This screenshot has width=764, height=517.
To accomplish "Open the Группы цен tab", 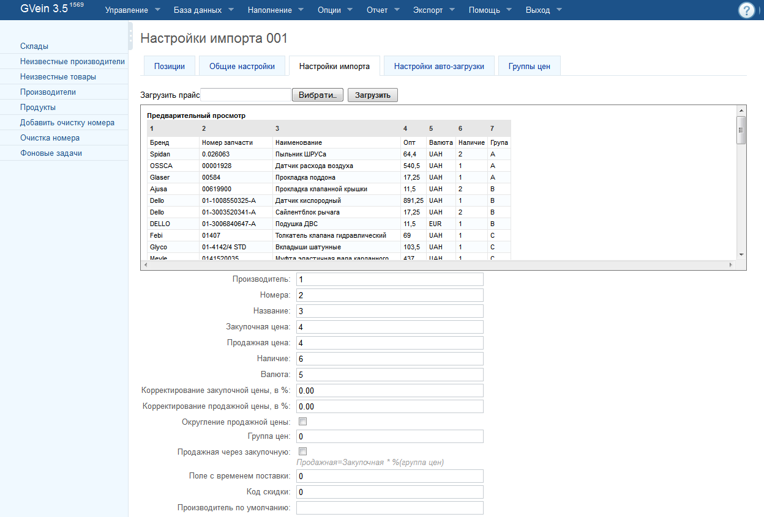I will pos(529,67).
